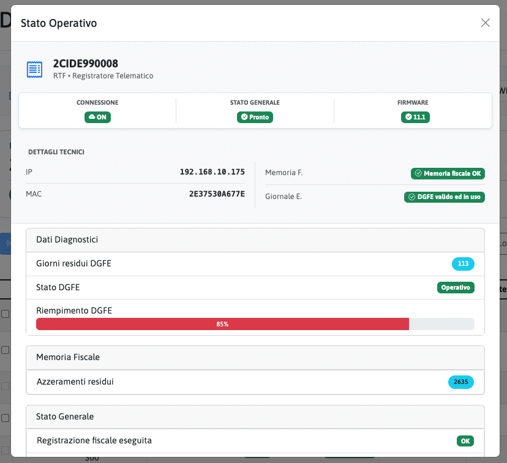
Task: Click the IP address 192.168.10.175
Action: 212,173
